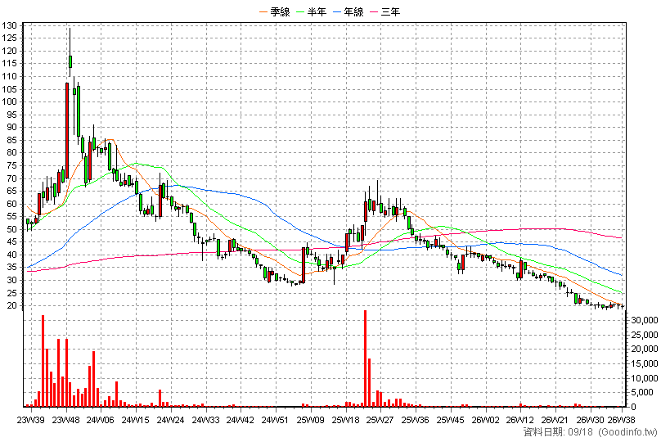Viewport: 661px width, 442px height.
Task: Click the 26W21 week label
Action: coord(555,420)
